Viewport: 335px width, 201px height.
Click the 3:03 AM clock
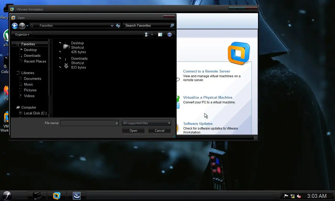click(x=317, y=196)
